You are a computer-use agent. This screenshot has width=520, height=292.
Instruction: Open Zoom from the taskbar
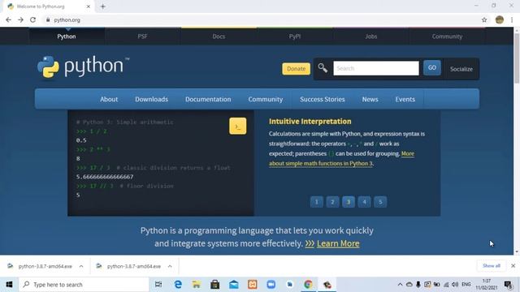point(271,285)
